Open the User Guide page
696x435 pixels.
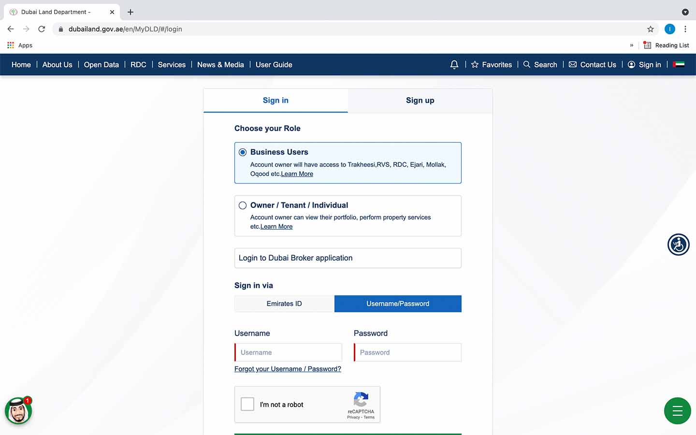click(x=274, y=64)
